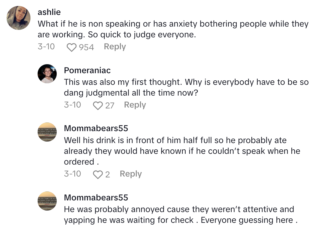The width and height of the screenshot is (320, 227).
Task: Click the 954 like count
Action: pyautogui.click(x=86, y=47)
